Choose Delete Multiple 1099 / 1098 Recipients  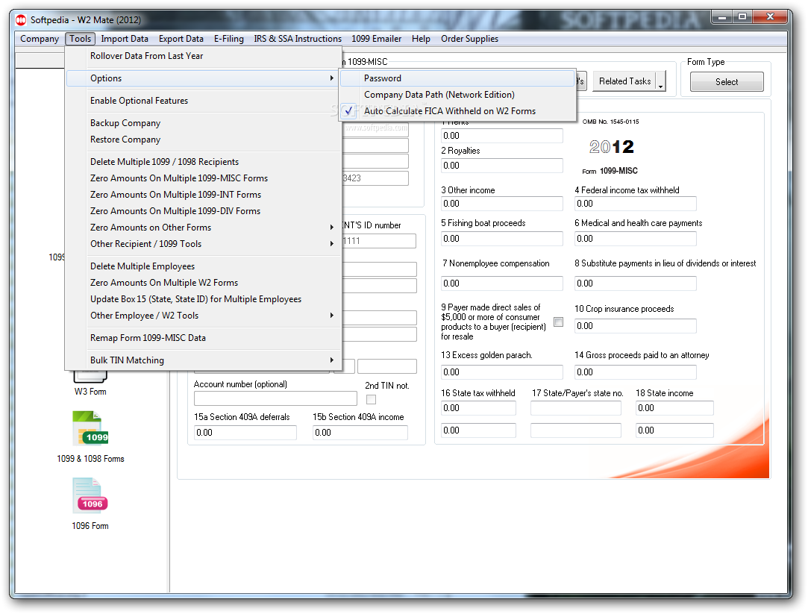204,162
